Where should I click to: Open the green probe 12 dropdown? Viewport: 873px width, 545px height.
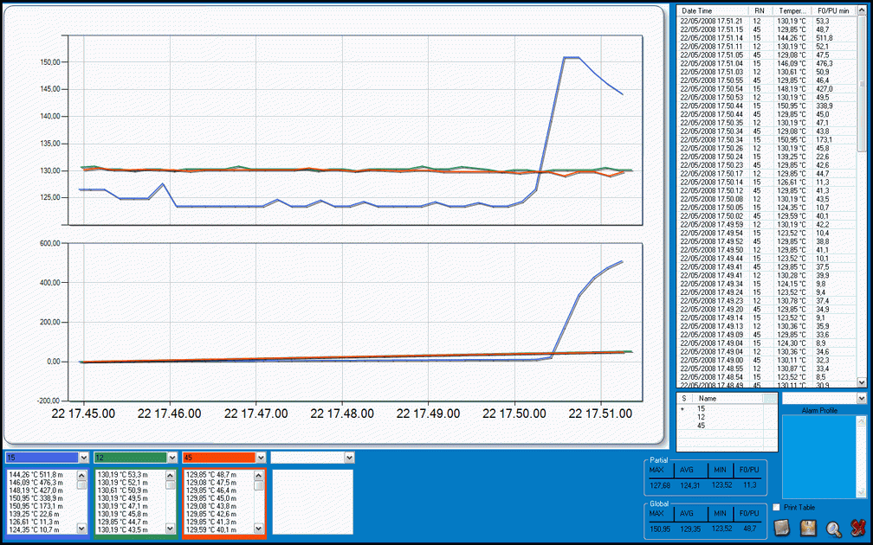(172, 457)
